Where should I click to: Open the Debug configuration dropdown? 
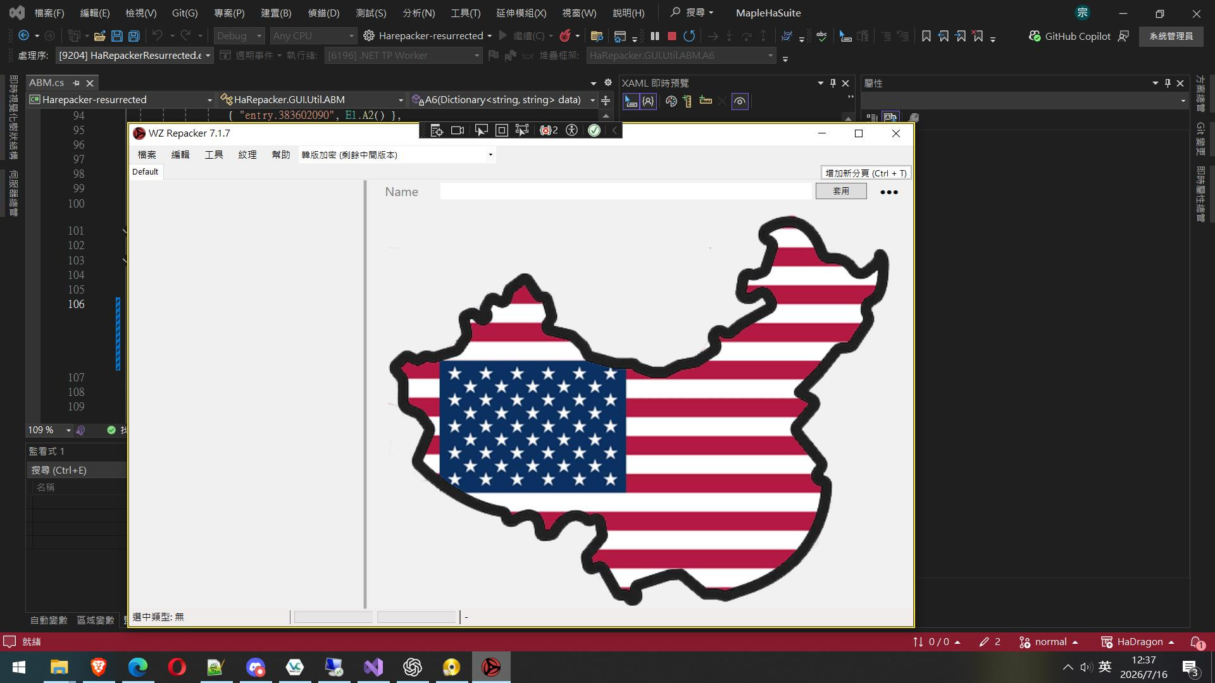[239, 36]
